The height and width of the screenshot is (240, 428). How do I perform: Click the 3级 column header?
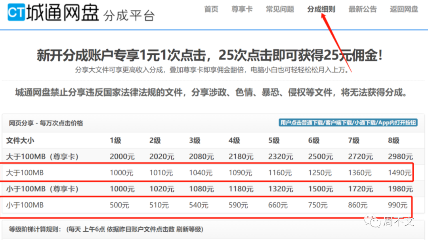click(x=195, y=141)
